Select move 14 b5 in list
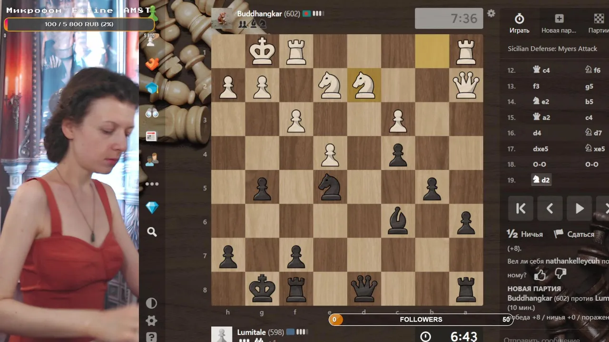609x342 pixels. point(589,102)
